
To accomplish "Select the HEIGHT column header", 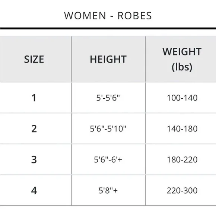I will click(x=108, y=59).
